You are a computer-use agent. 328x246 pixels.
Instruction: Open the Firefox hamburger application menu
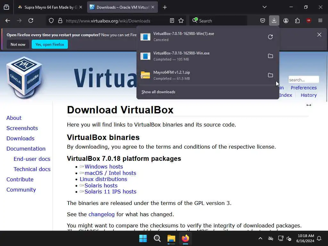coord(320,20)
